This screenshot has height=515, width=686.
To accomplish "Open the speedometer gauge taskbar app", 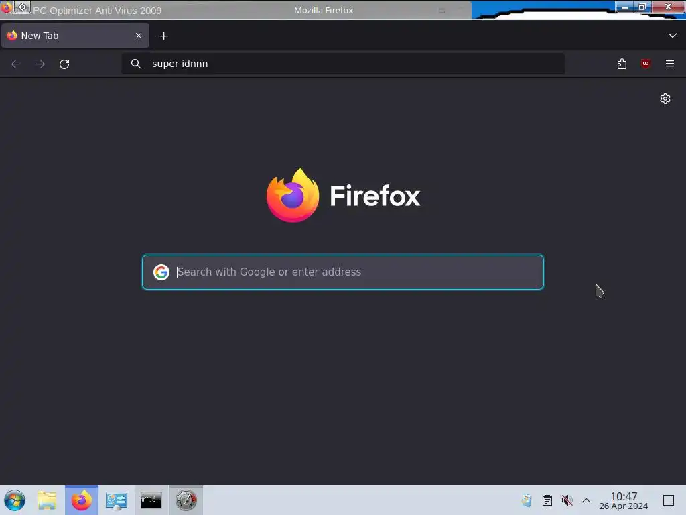I will click(186, 500).
